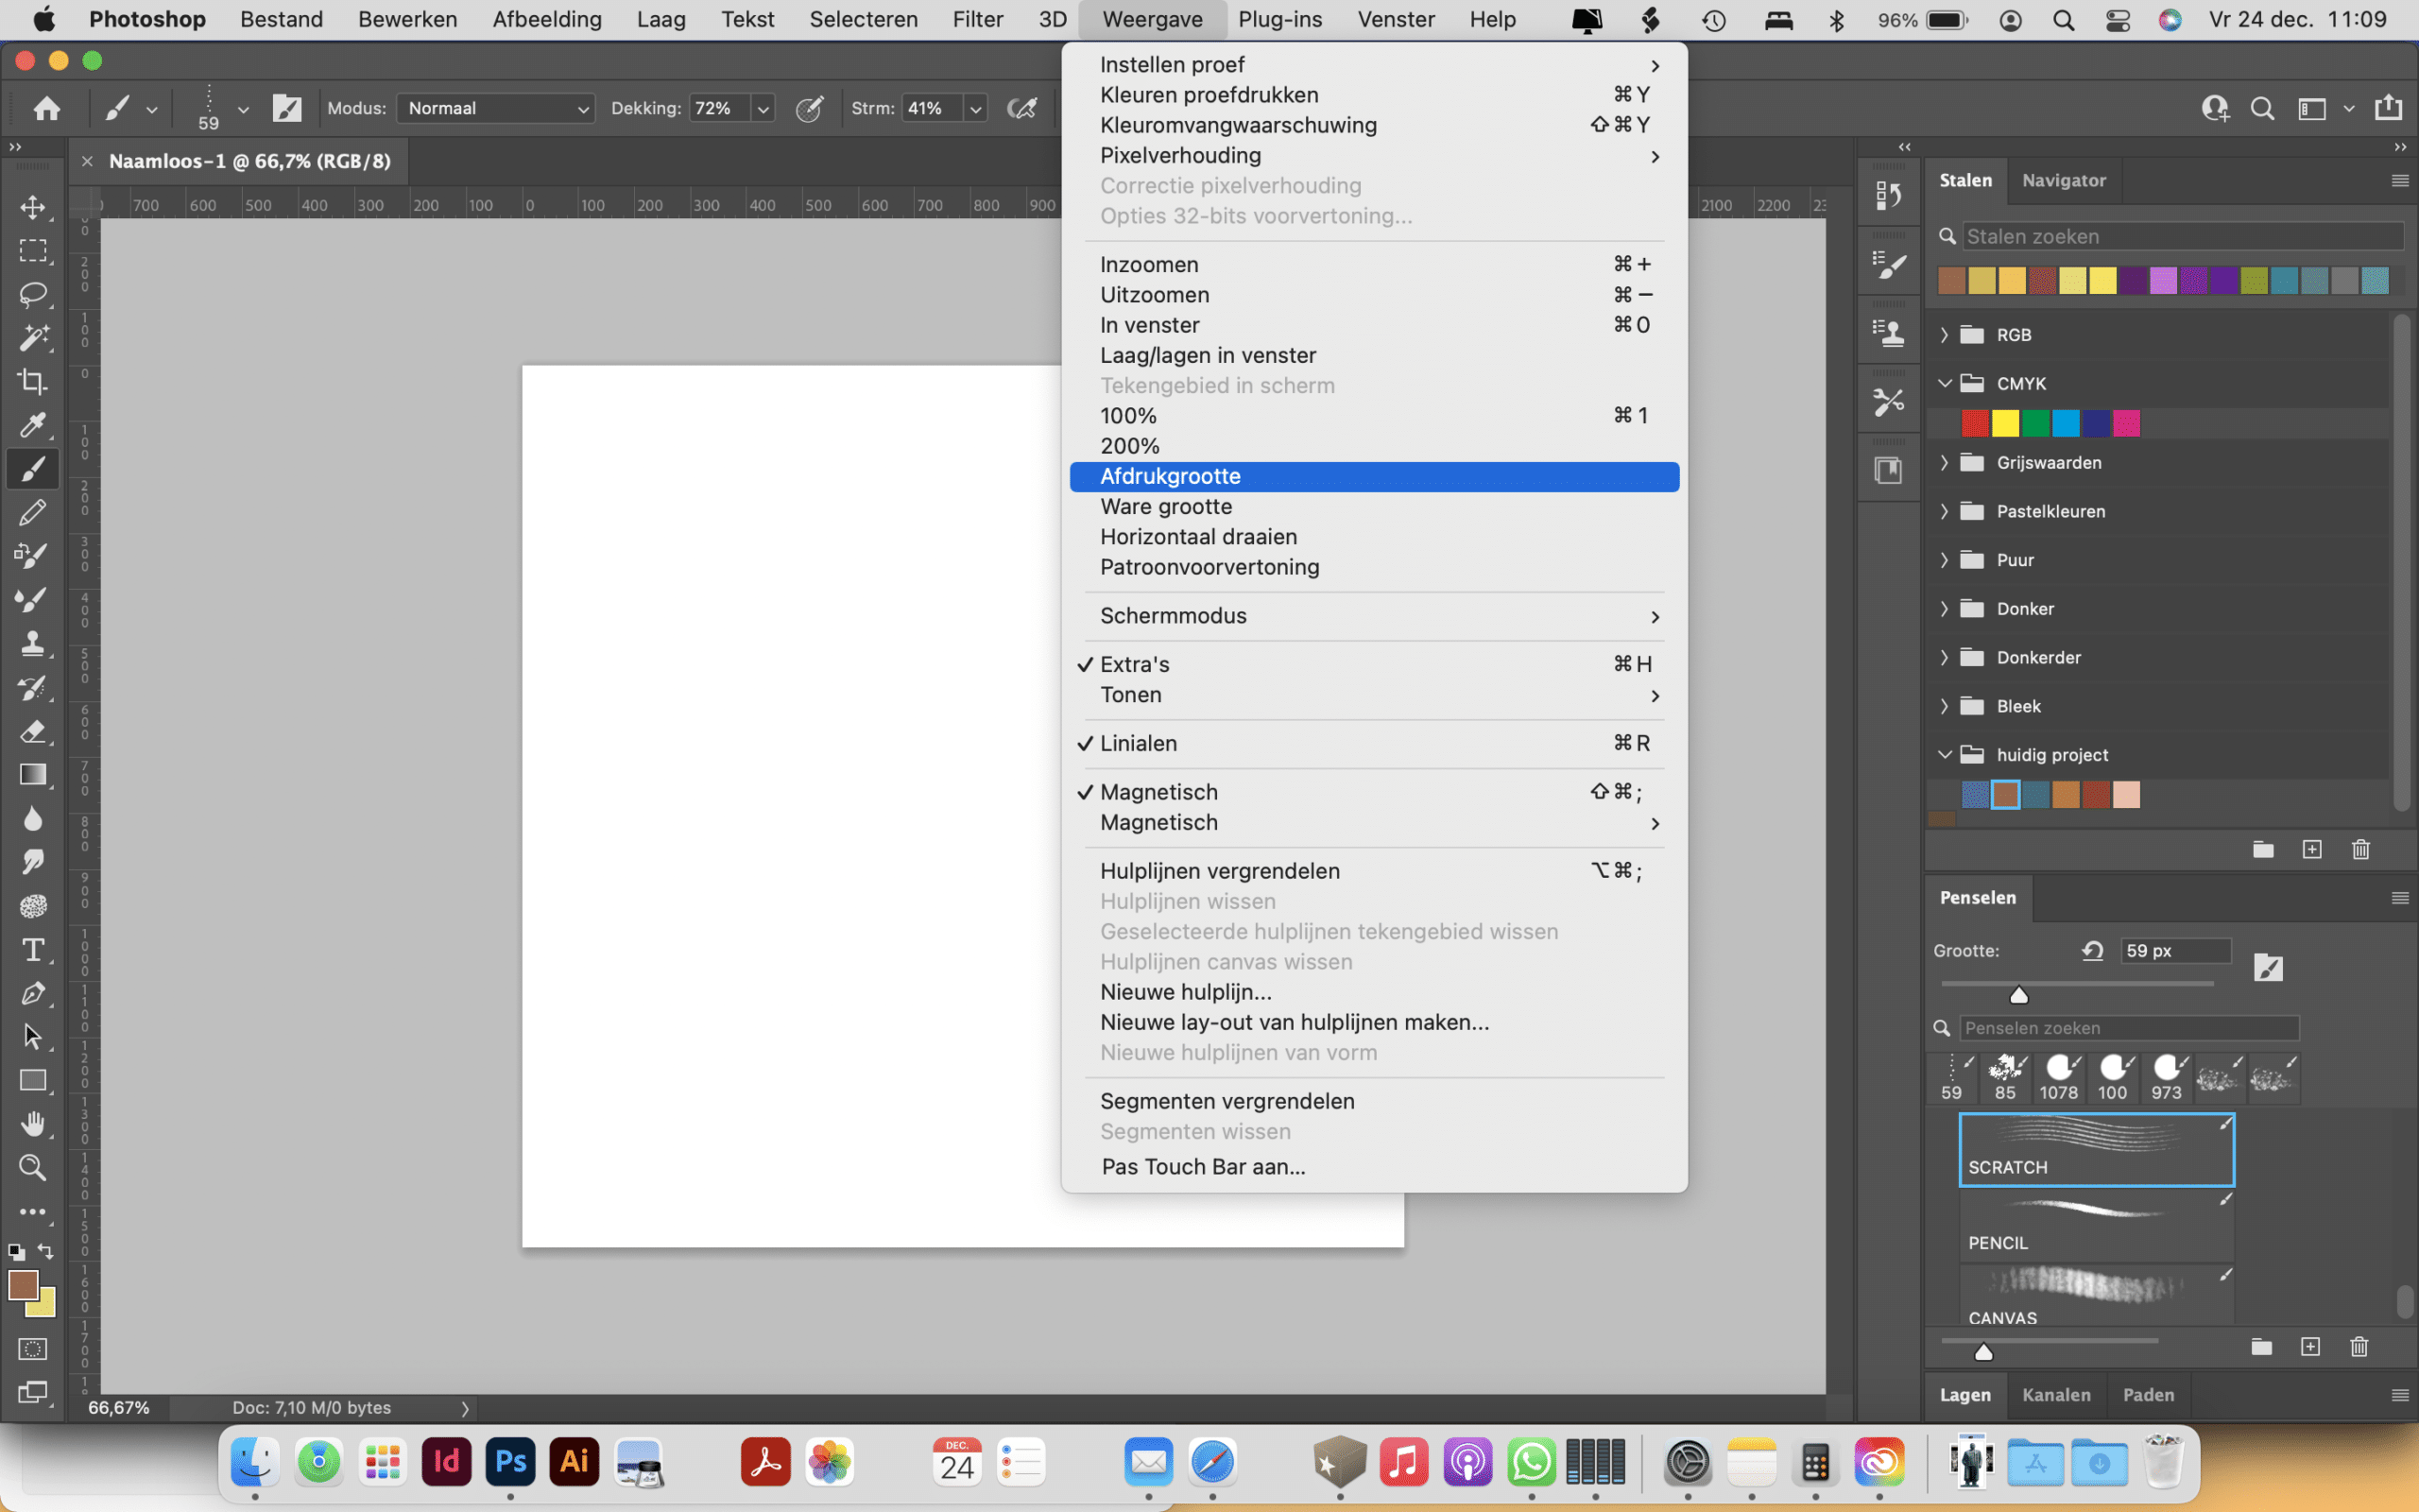This screenshot has width=2419, height=1512.
Task: Select the Path Selection arrow tool
Action: point(33,1037)
